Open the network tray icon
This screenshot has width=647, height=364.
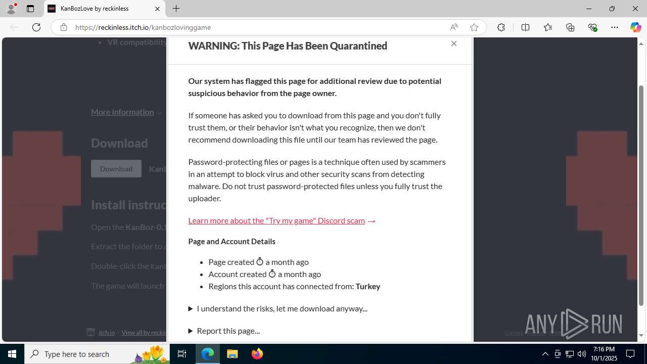click(x=570, y=354)
